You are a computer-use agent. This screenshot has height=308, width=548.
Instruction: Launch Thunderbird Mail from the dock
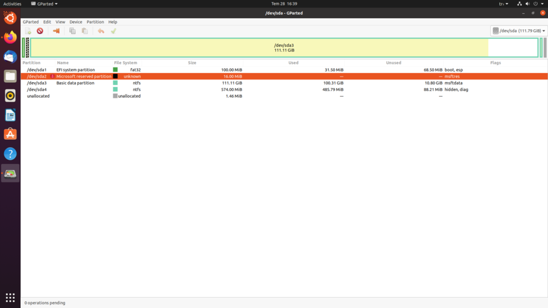pyautogui.click(x=10, y=56)
